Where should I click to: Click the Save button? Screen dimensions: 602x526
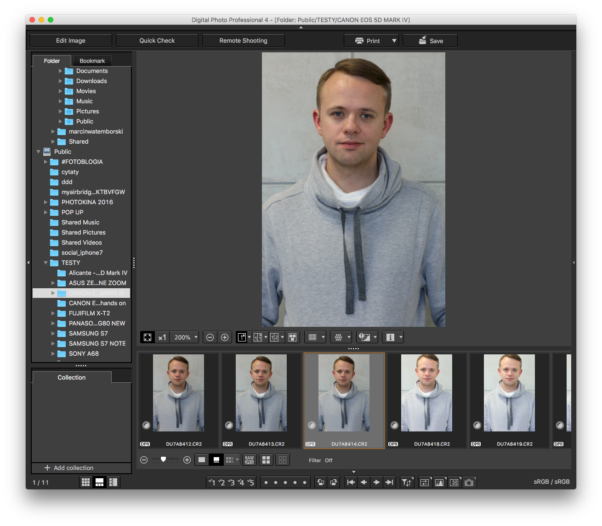430,41
